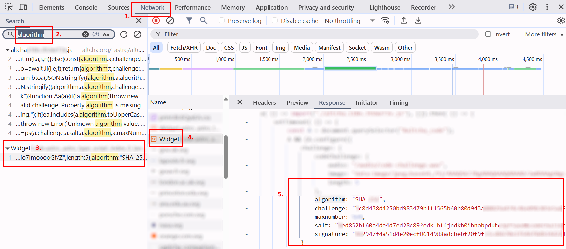The height and width of the screenshot is (249, 566).
Task: Import HAR file with upload arrow
Action: 404,21
